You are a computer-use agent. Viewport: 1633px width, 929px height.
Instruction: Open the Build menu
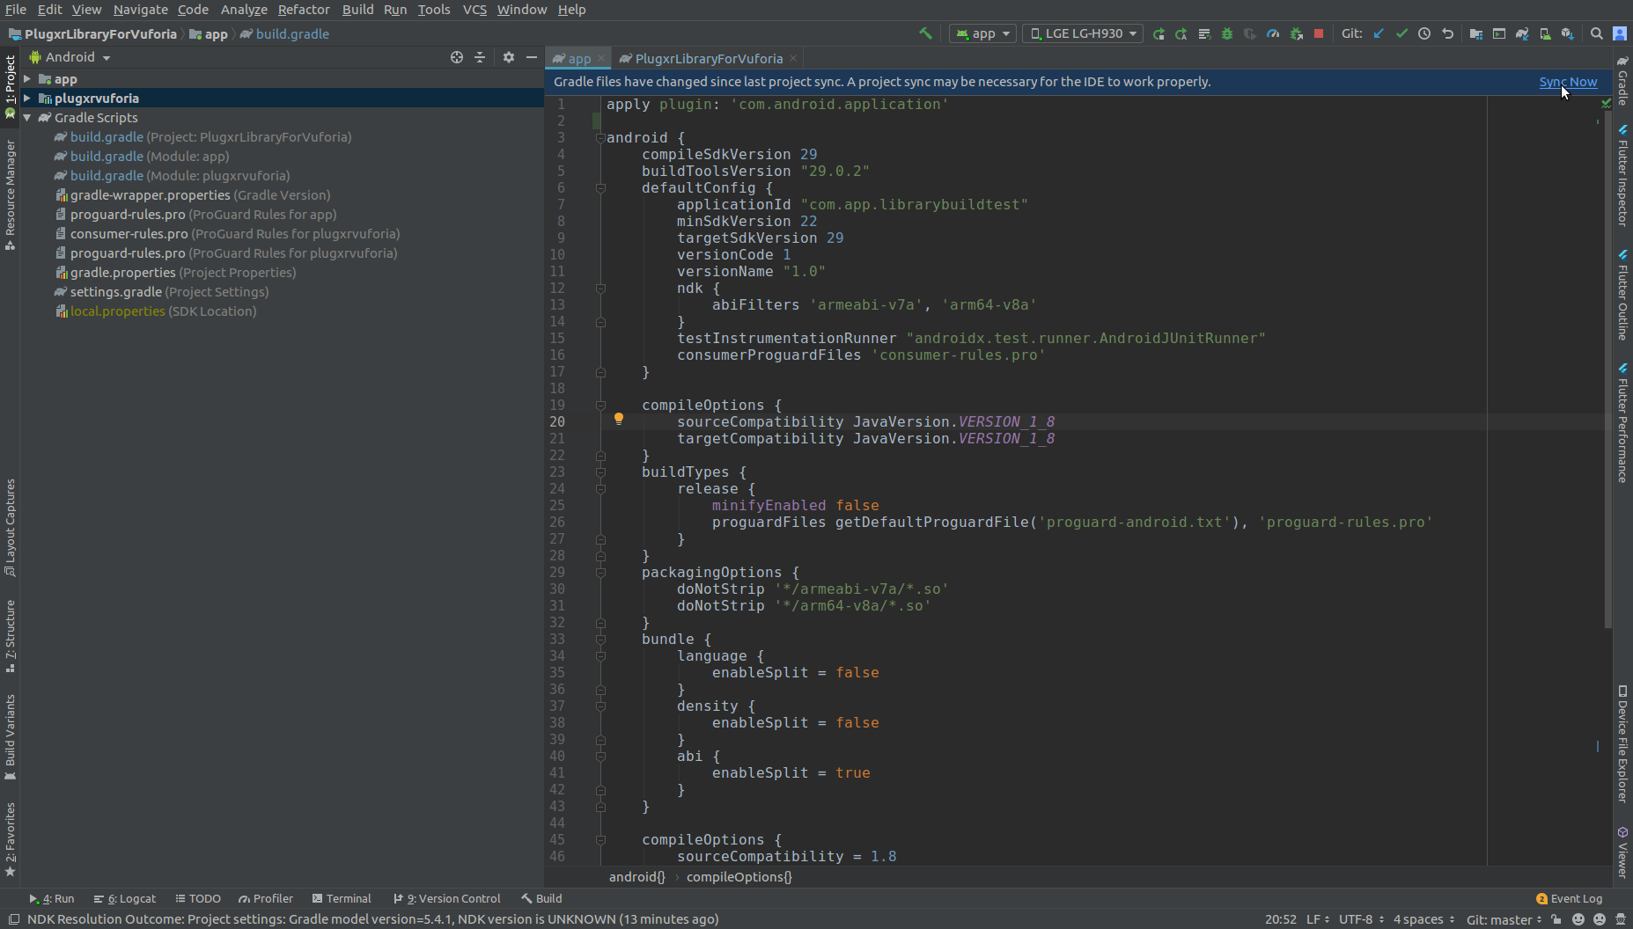(x=357, y=10)
